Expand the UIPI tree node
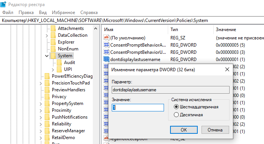Image resolution: width=264 pixels, height=144 pixels. pos(53,70)
